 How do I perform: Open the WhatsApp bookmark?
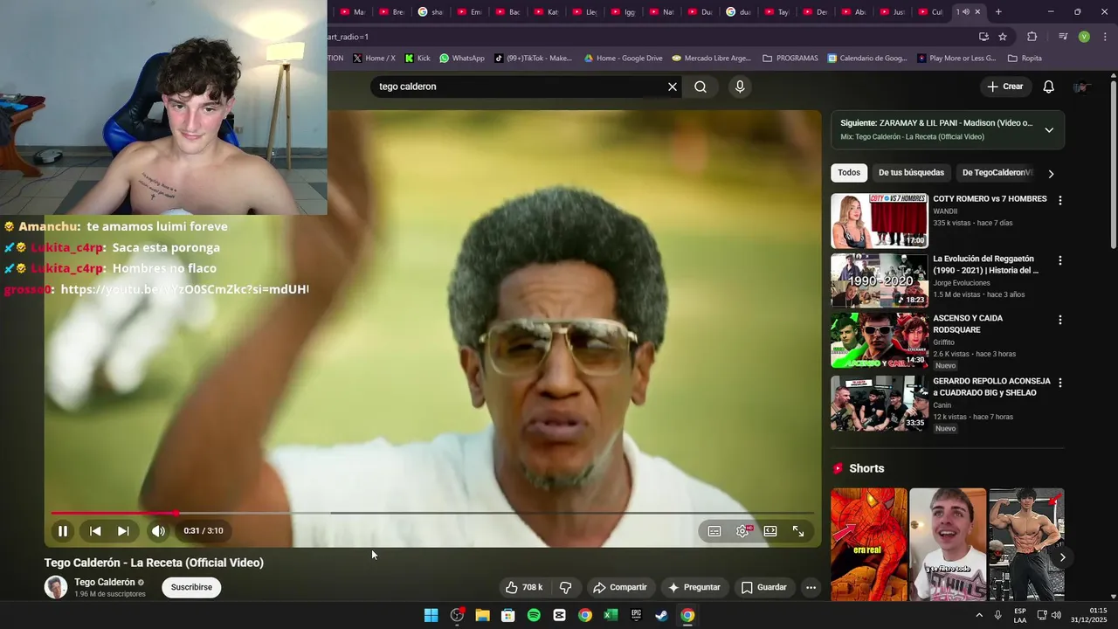point(461,59)
